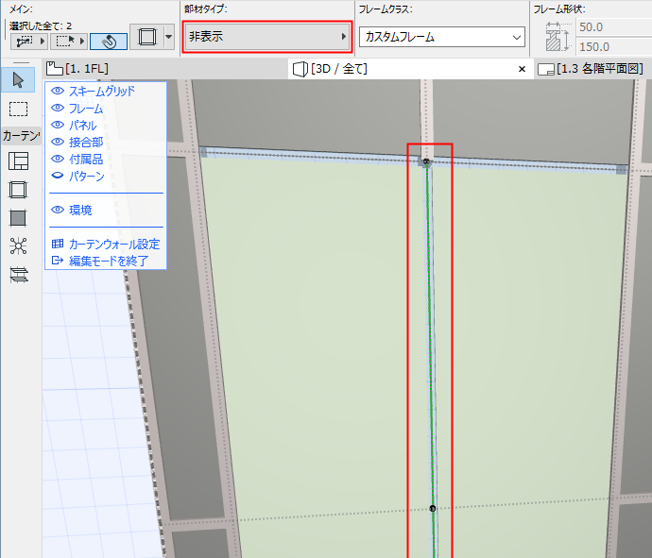Click the marquee selection method icon
Viewport: 652px width, 558px height.
[x=64, y=42]
